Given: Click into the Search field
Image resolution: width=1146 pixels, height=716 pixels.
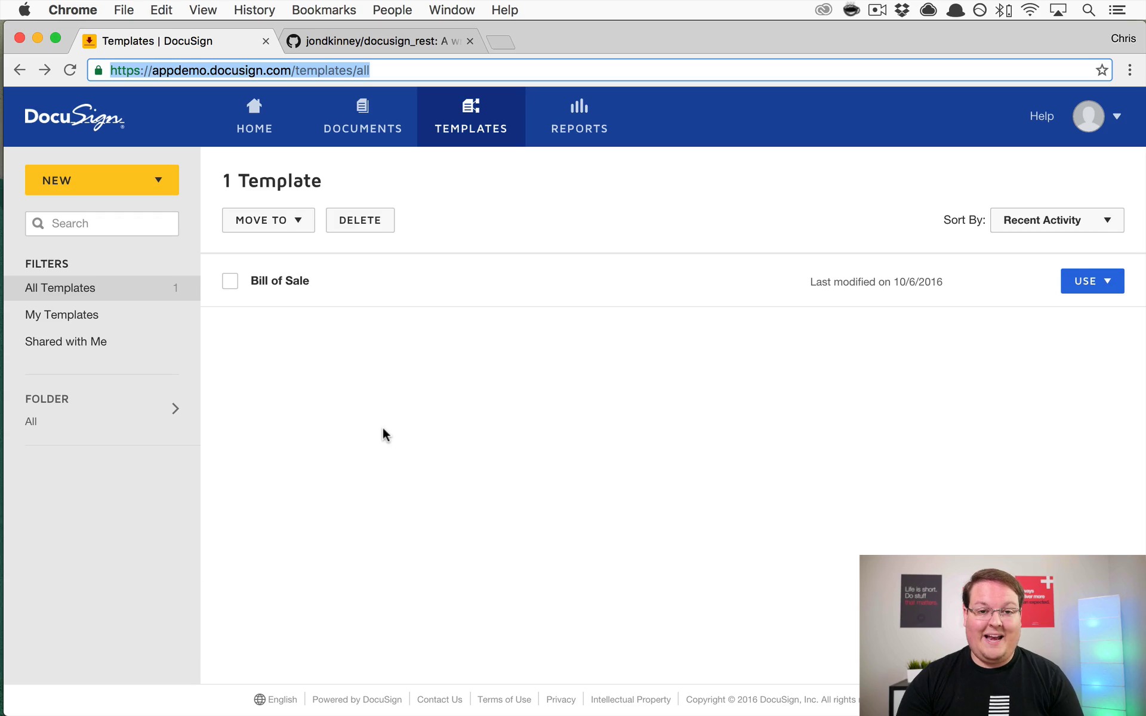Looking at the screenshot, I should tap(102, 223).
